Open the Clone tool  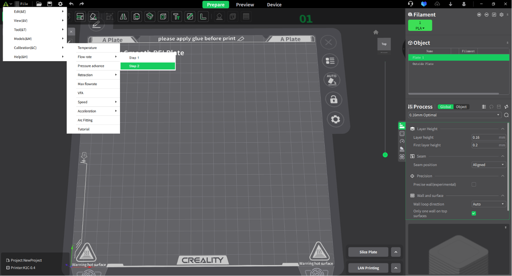click(136, 16)
